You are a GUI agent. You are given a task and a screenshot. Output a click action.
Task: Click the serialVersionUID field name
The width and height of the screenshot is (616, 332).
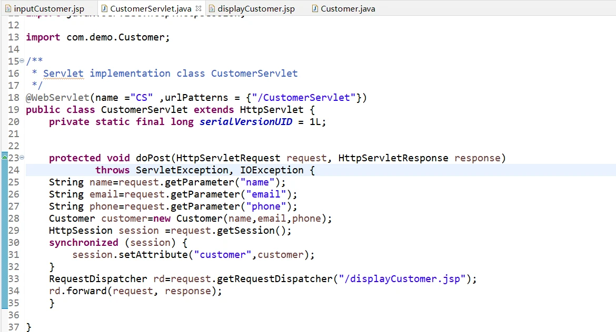[x=246, y=122]
